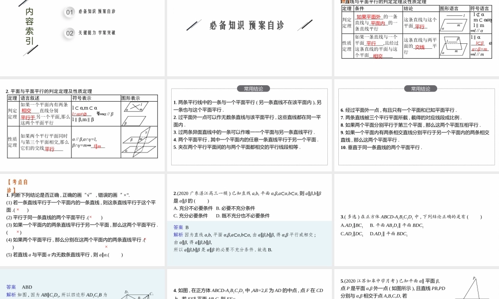Click the red cross mark after statement (4)
Viewport: 499px width, 299px height.
(106, 246)
